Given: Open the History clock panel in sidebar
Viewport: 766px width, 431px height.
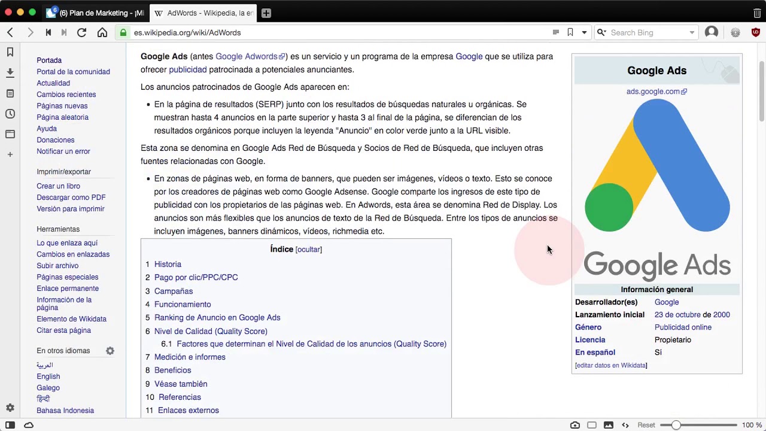Looking at the screenshot, I should pyautogui.click(x=10, y=114).
